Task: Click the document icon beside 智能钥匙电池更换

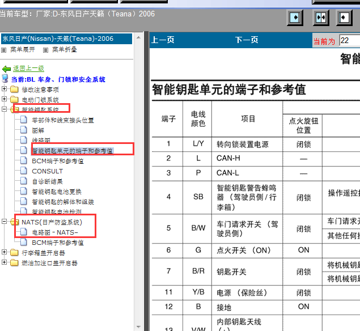Action: point(24,191)
